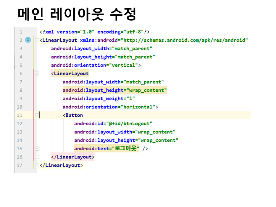This screenshot has width=276, height=207.
Task: Click line number 1 in the gutter
Action: click(x=21, y=32)
